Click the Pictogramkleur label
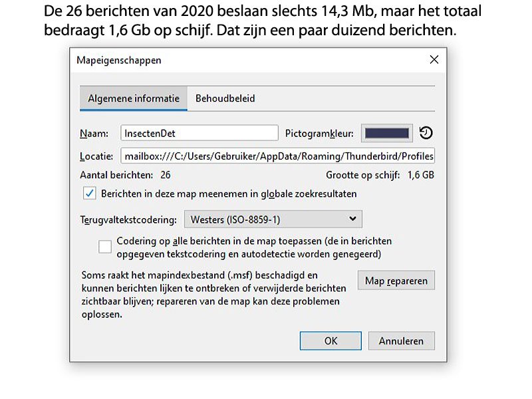 [x=320, y=133]
